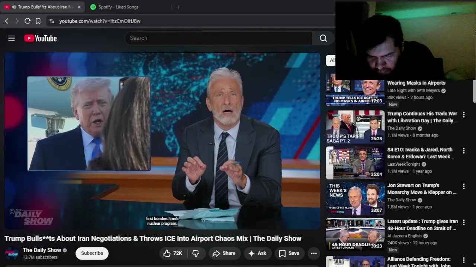Image resolution: width=476 pixels, height=267 pixels.
Task: Share the video
Action: click(x=224, y=253)
